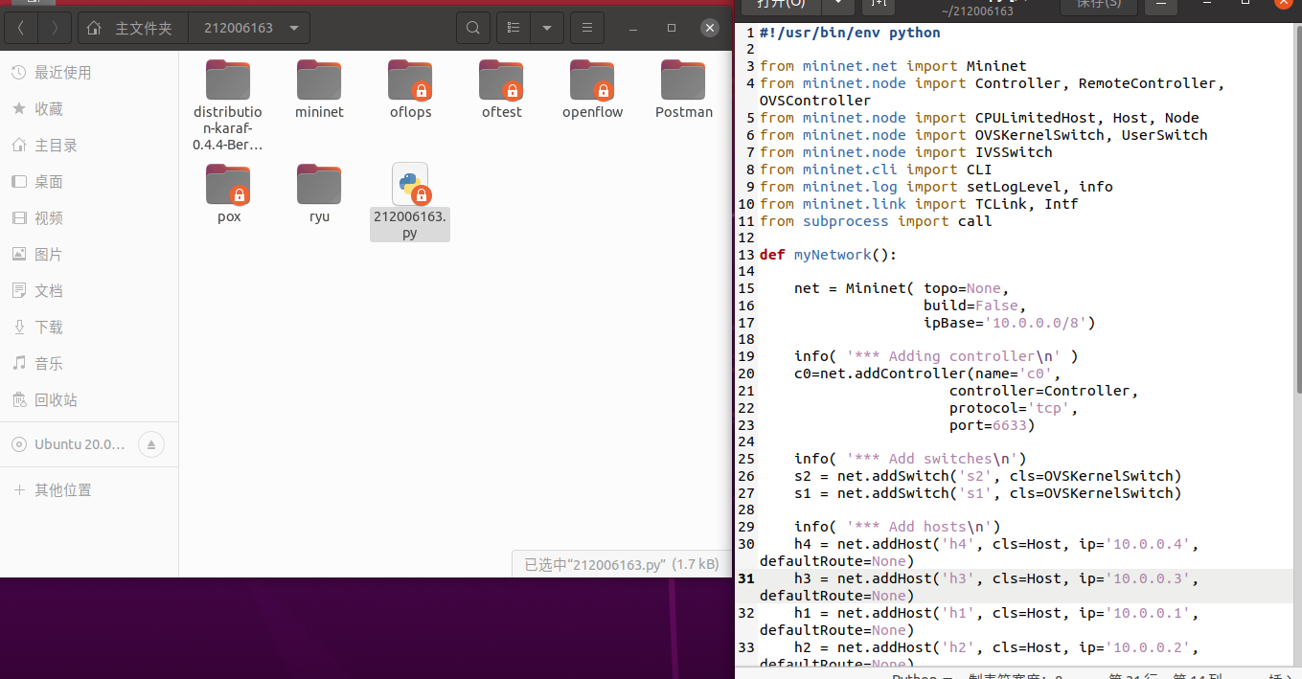The width and height of the screenshot is (1302, 679).
Task: Click the line with port=6633
Action: point(992,425)
